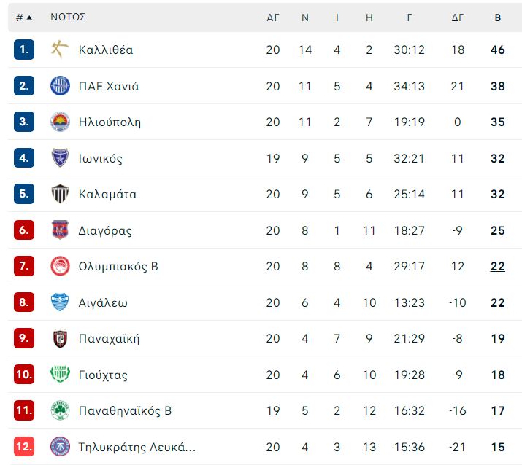This screenshot has height=465, width=522.
Task: Open the Παναχαϊκή team name
Action: click(109, 338)
